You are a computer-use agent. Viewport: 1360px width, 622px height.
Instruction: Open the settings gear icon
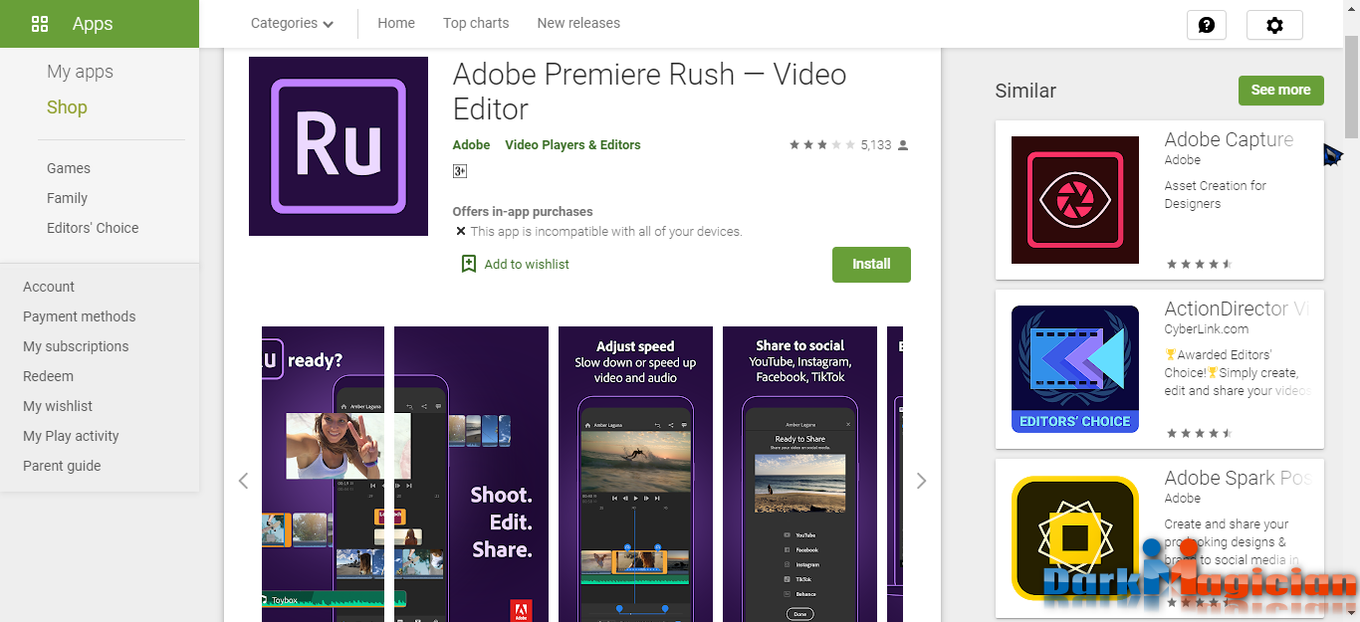(1274, 25)
